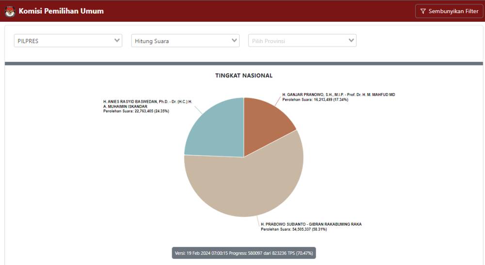Open the Hitung Suara dropdown
The height and width of the screenshot is (265, 485).
coord(185,41)
